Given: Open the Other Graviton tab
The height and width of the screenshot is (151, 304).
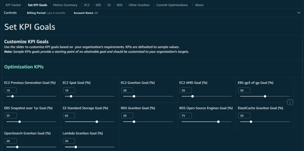Looking at the screenshot, I should tap(139, 5).
